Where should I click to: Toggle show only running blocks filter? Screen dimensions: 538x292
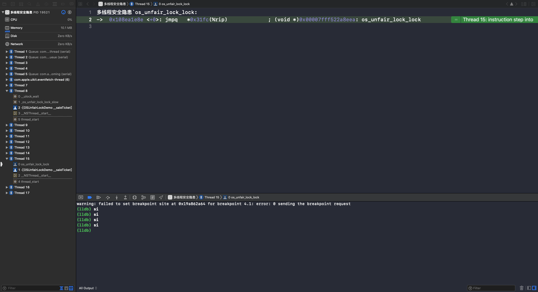pos(66,288)
